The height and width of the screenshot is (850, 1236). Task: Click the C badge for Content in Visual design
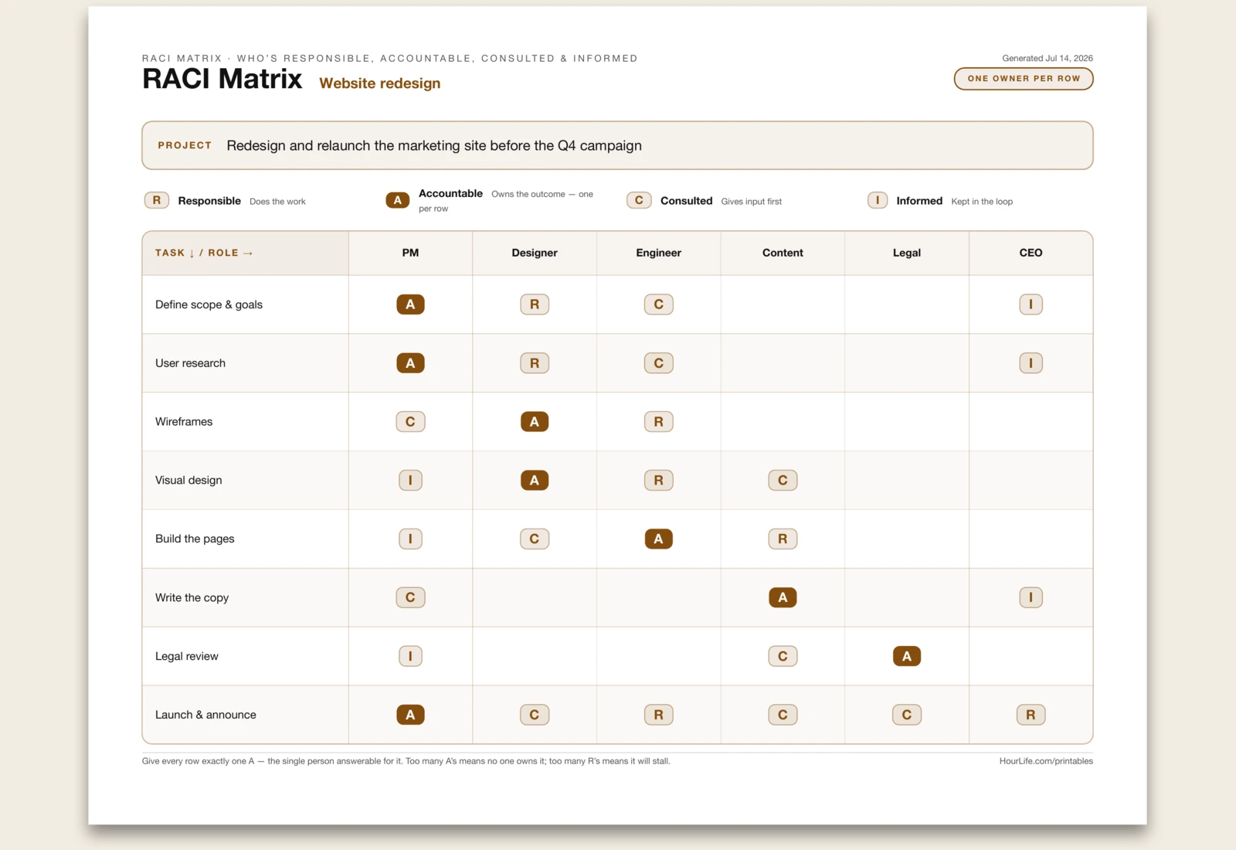(x=783, y=481)
